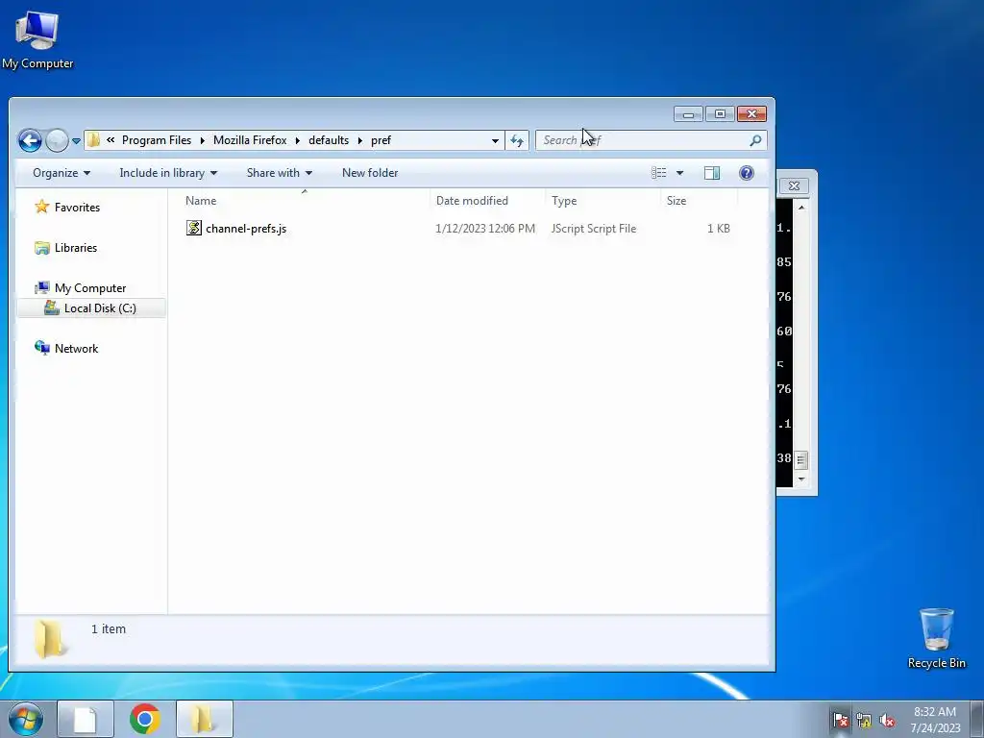
Task: Click the channel-prefs.js script file icon
Action: pyautogui.click(x=194, y=228)
